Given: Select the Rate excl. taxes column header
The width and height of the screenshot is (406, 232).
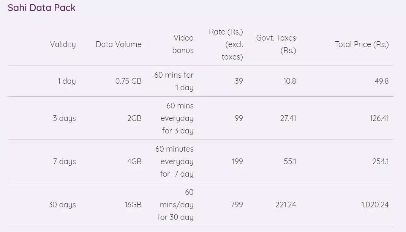Looking at the screenshot, I should 226,44.
